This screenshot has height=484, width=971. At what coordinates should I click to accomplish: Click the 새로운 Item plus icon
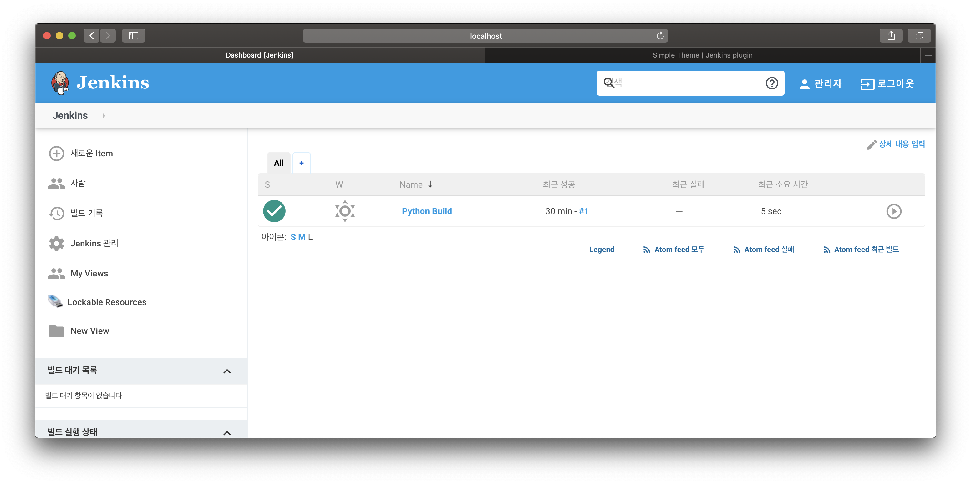pos(57,153)
